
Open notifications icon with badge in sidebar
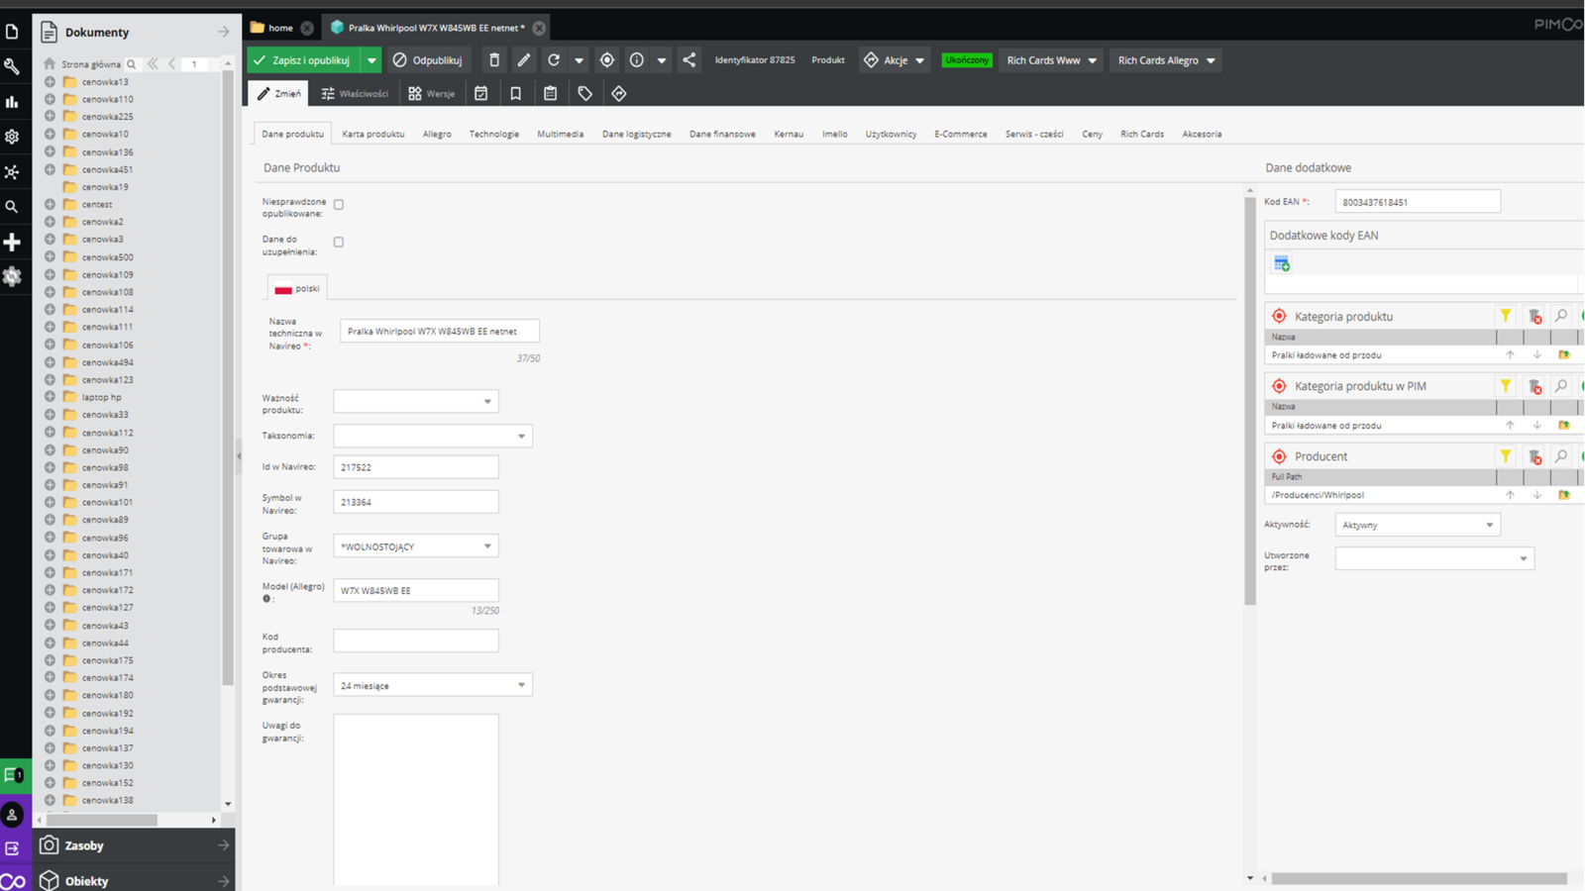(14, 775)
